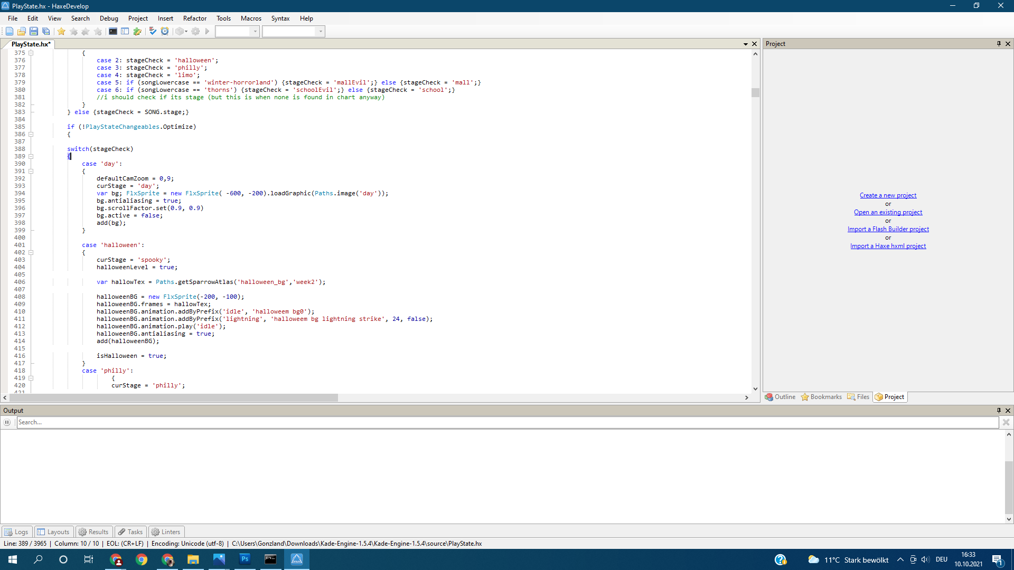Screen dimensions: 1014x570
Task: Open project settings gear icon
Action: tap(195, 31)
